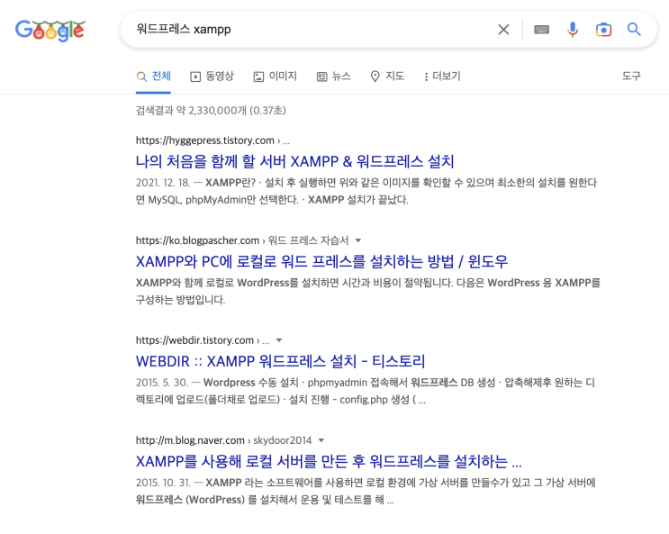
Task: Click the webdir.tistory.com URL breadcrumb
Action: point(203,340)
